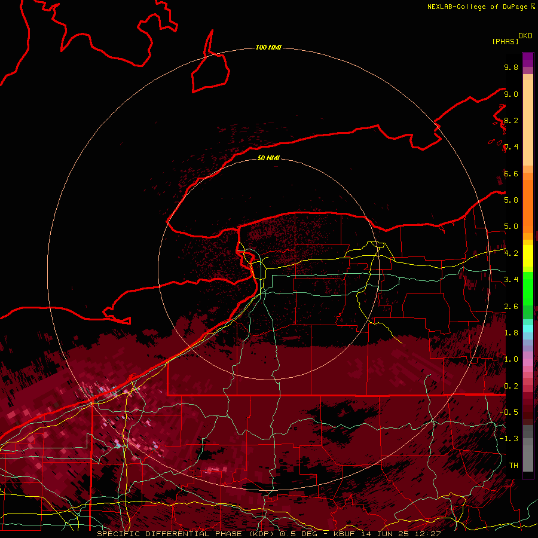Click the 3.4 value on the color scale
Screen dimensions: 538x538
(511, 280)
